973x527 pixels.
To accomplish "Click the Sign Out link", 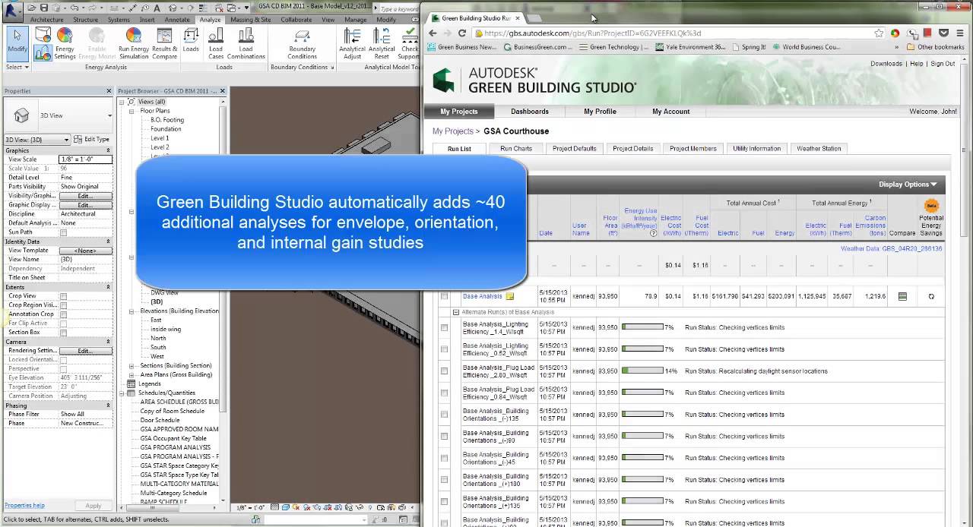I will tap(942, 64).
